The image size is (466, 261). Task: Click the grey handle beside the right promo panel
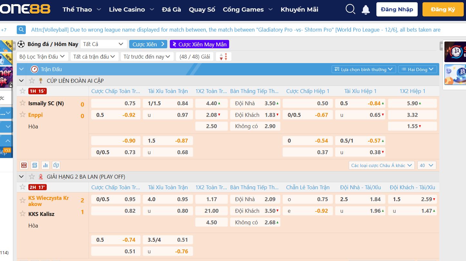tap(442, 46)
